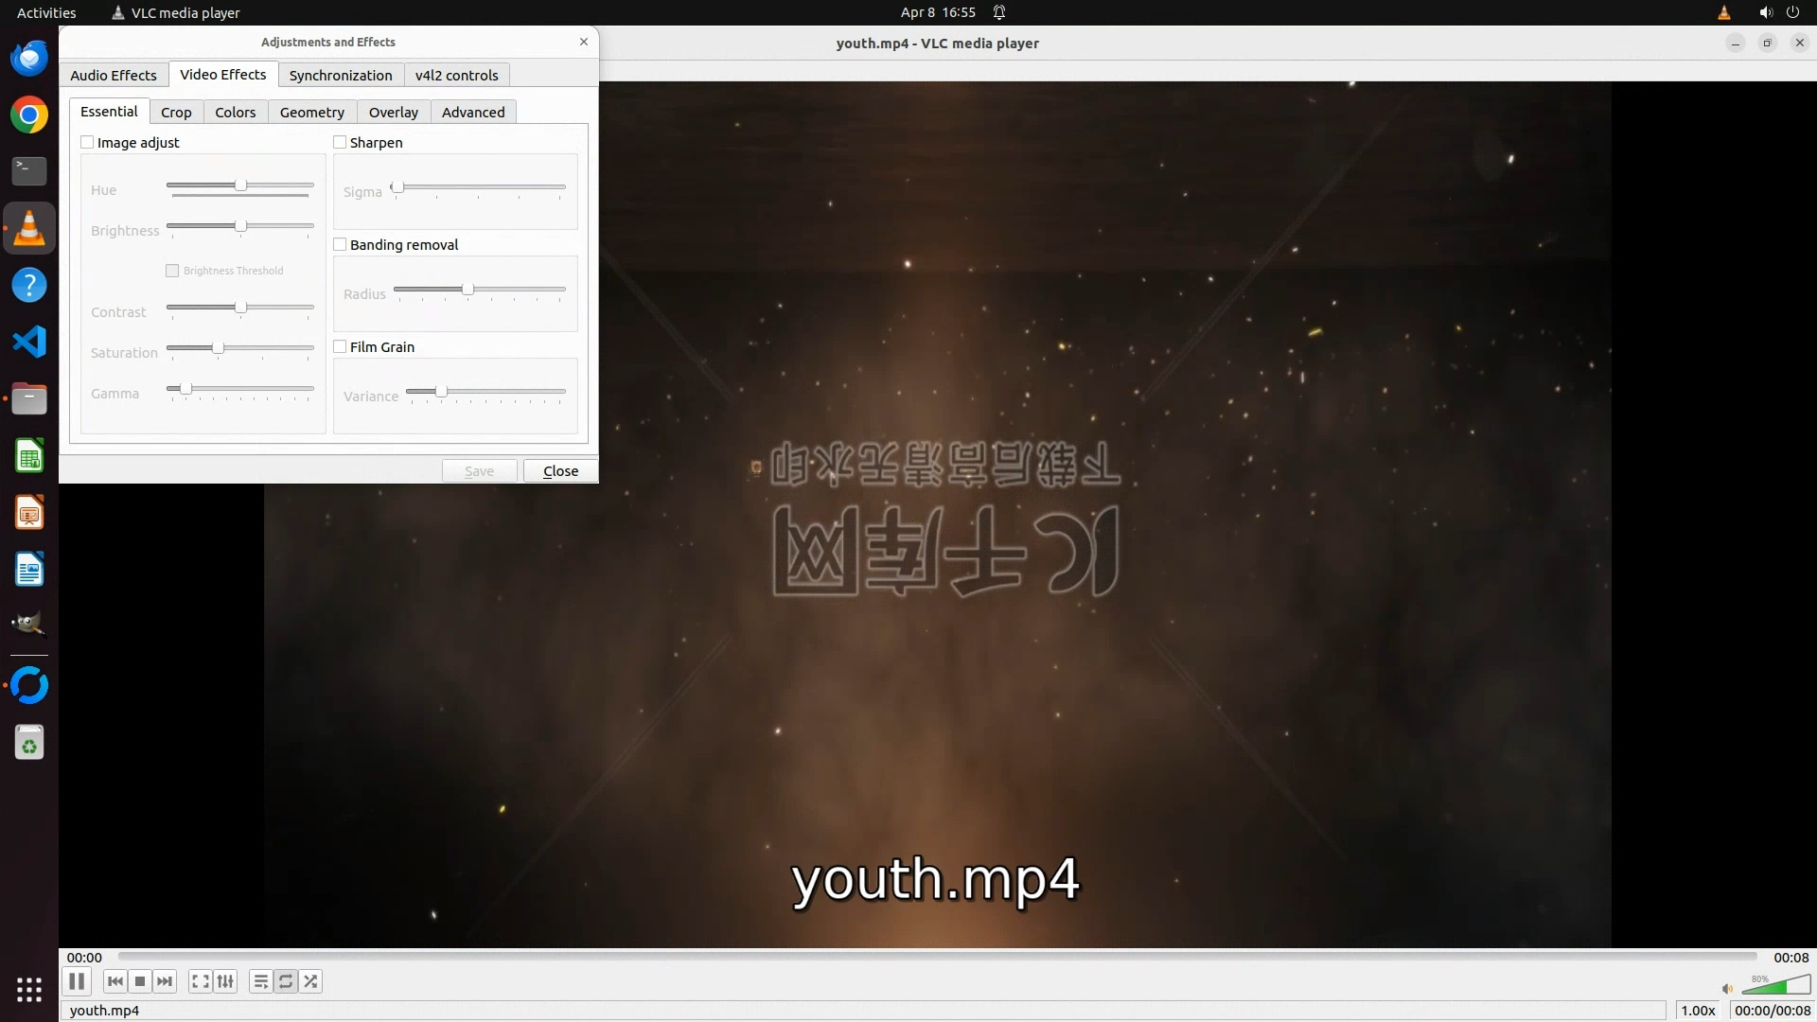Enable the Image adjust checkbox
The width and height of the screenshot is (1817, 1022).
pyautogui.click(x=88, y=142)
